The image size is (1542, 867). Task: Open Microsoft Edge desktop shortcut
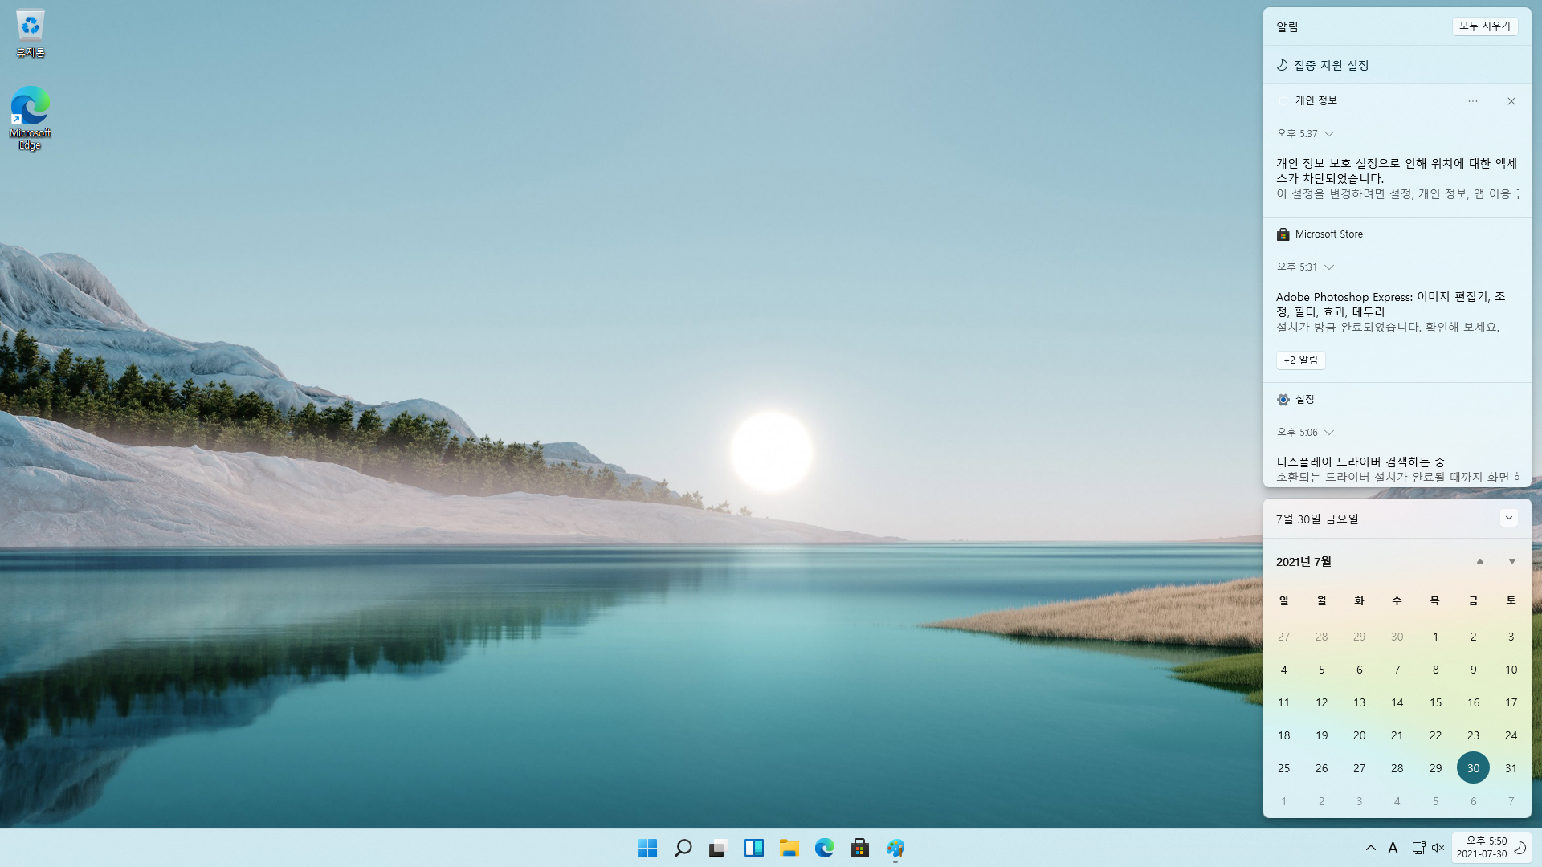30,118
